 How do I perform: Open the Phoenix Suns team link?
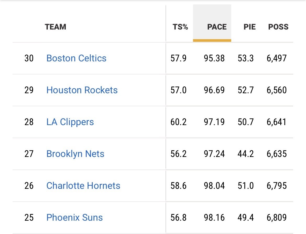[x=75, y=218]
